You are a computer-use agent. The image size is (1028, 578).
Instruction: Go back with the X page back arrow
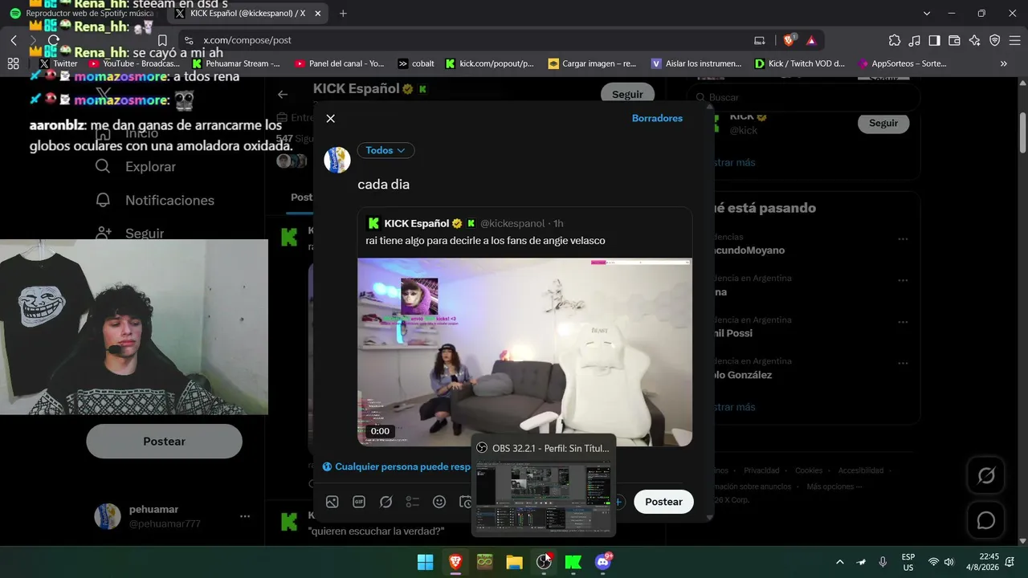pos(283,95)
